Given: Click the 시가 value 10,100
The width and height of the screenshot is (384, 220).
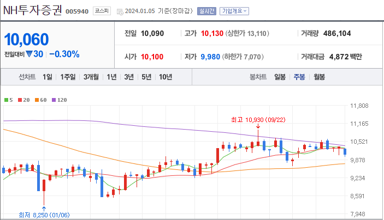Looking at the screenshot, I should tap(152, 57).
